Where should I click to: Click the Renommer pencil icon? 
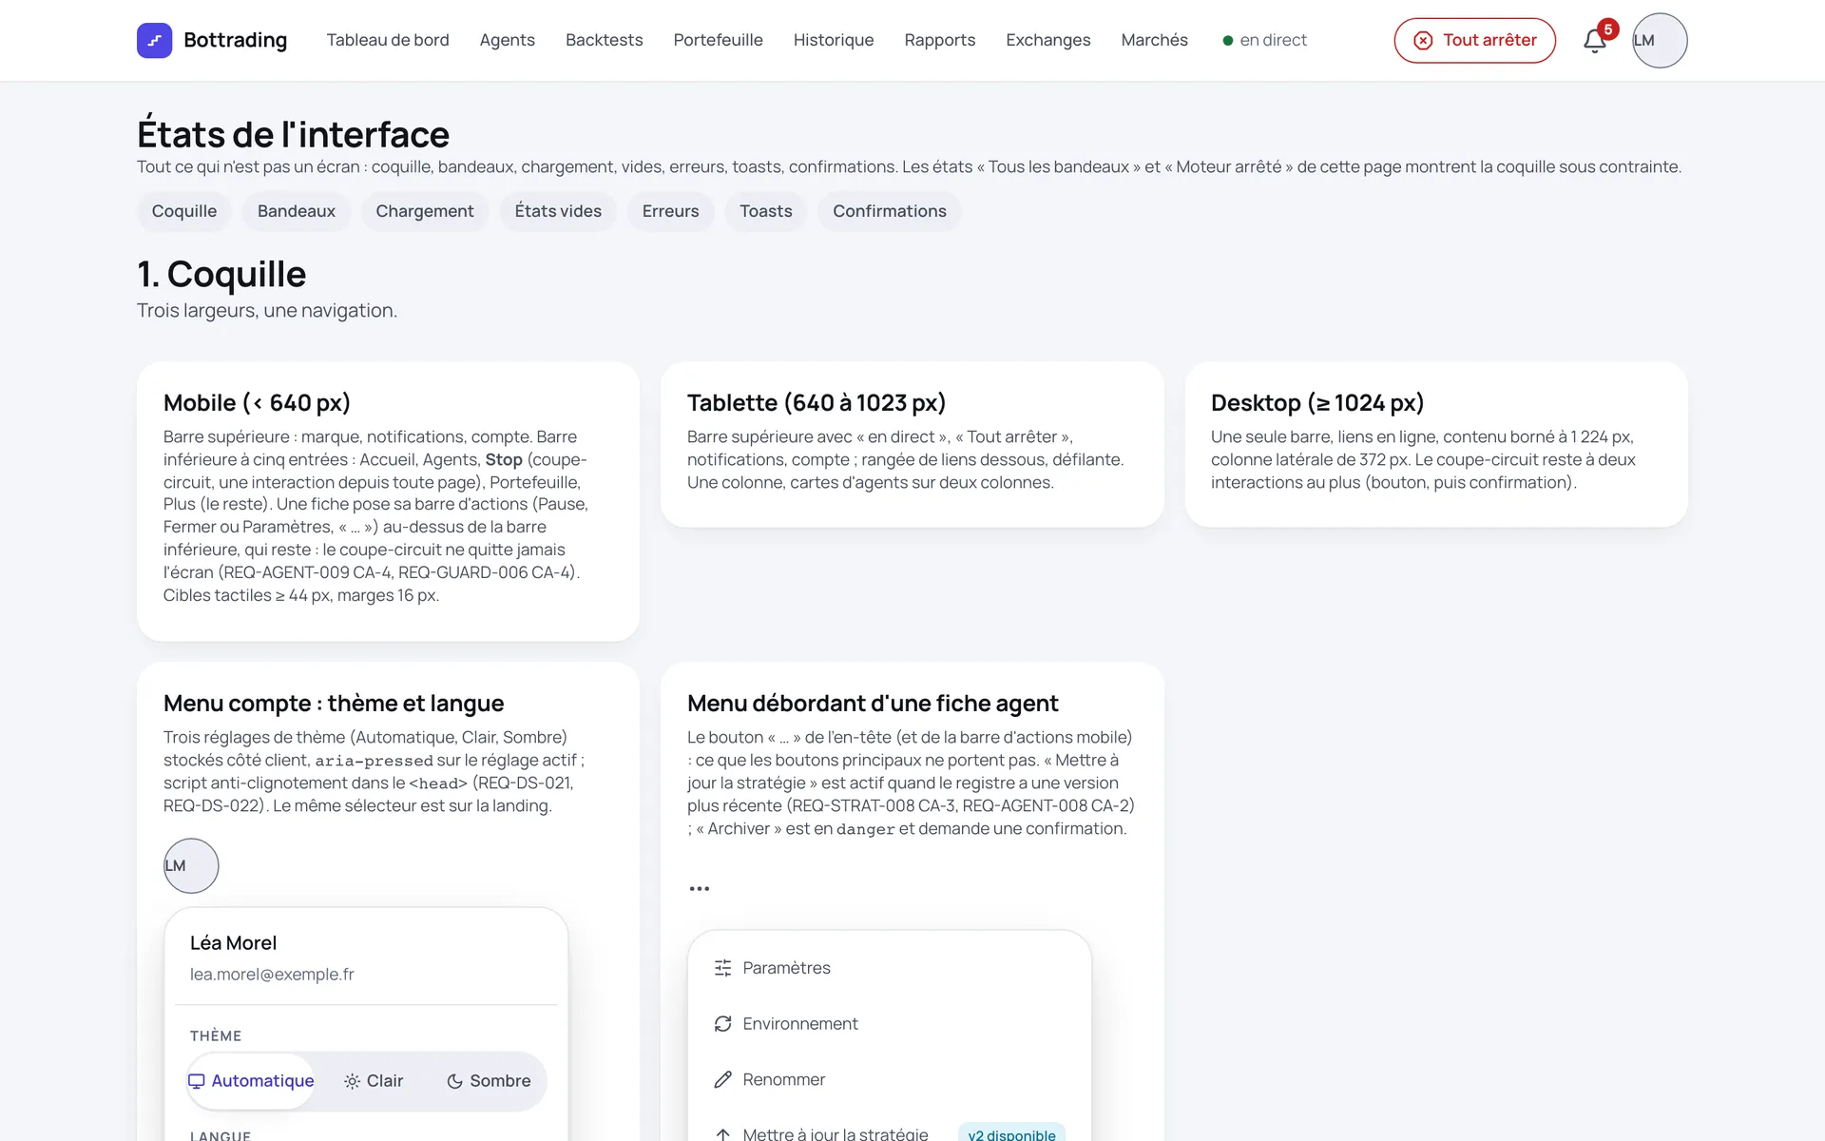pos(723,1080)
